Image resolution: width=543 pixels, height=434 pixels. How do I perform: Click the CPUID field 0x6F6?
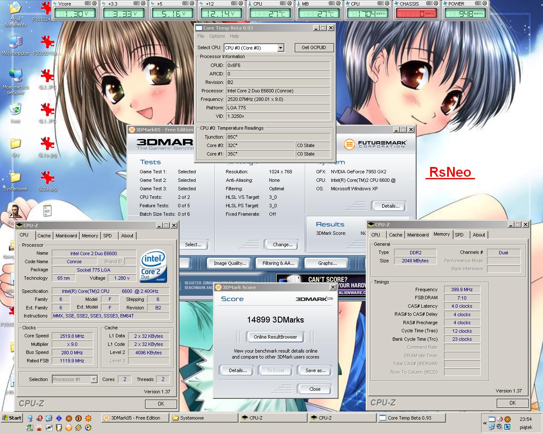(278, 65)
